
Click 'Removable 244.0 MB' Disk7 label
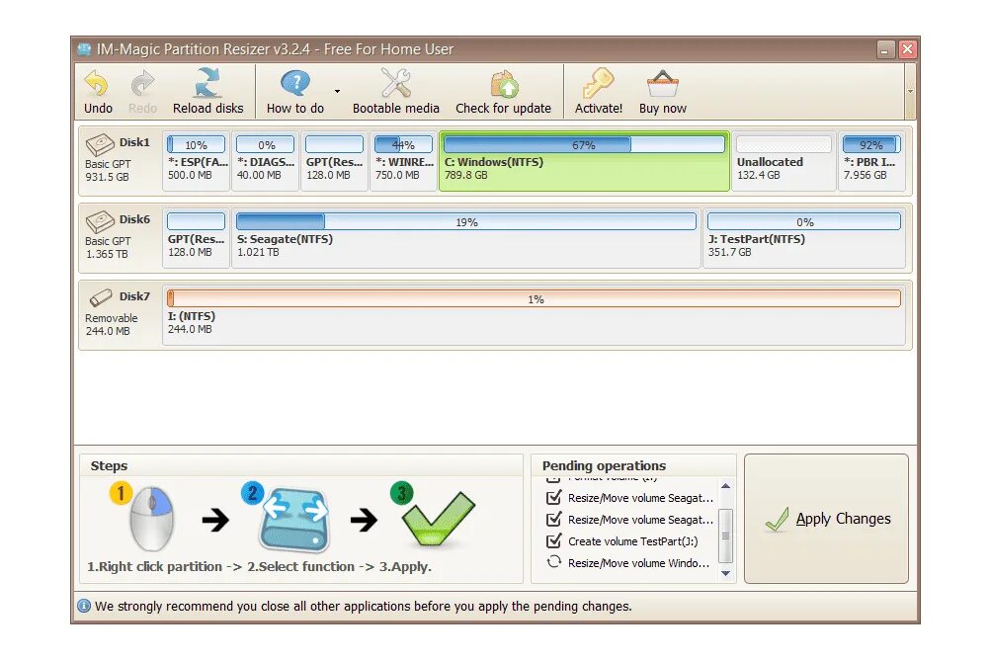coord(111,325)
